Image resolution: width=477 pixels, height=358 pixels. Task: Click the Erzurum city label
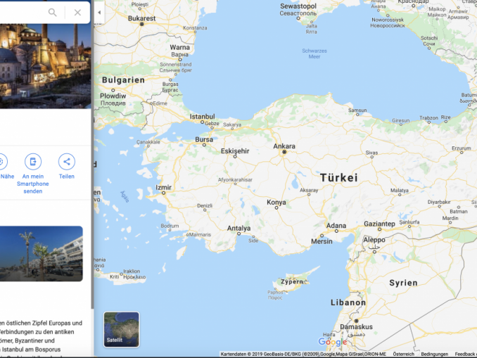(x=462, y=148)
